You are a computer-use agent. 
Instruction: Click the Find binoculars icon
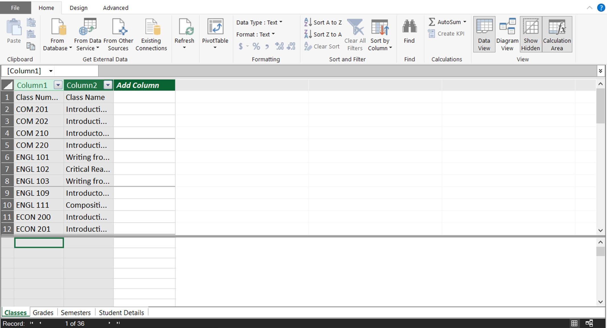point(409,26)
